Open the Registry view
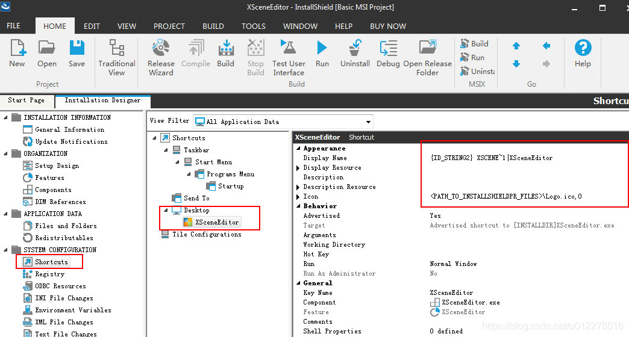Screen dimensions: 629x337 point(49,274)
